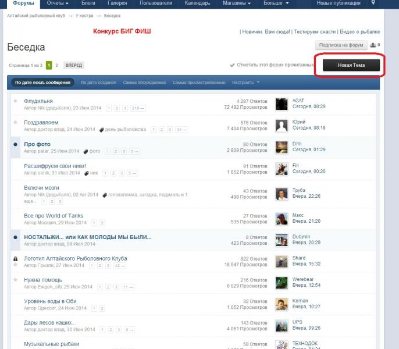Click the star icon beside Поздравляем topic

pos(15,122)
